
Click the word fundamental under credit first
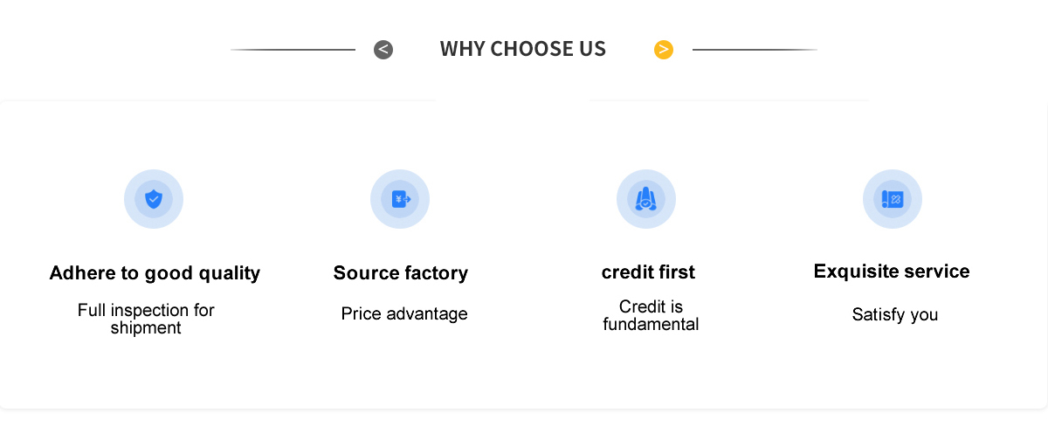coord(651,325)
